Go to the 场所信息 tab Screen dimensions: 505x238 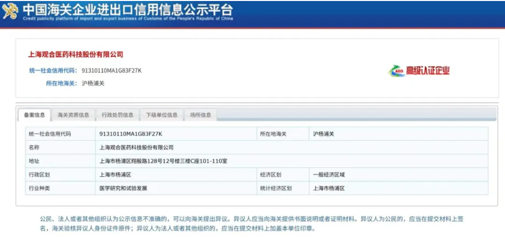[x=200, y=115]
